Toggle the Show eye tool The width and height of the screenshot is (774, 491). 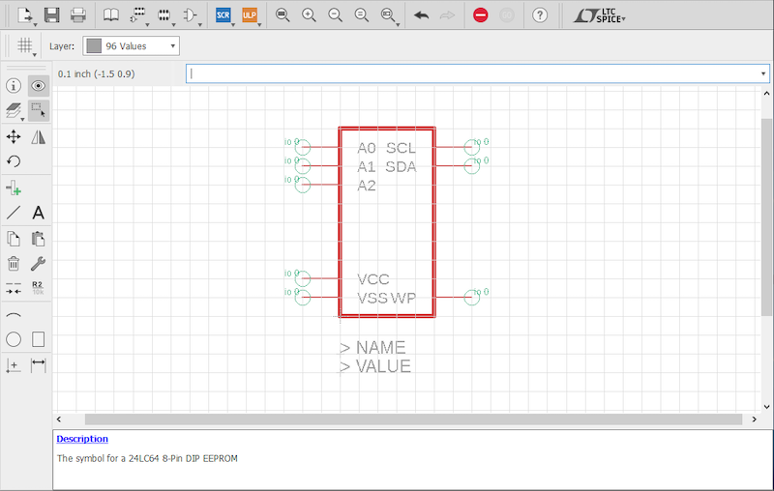(38, 86)
